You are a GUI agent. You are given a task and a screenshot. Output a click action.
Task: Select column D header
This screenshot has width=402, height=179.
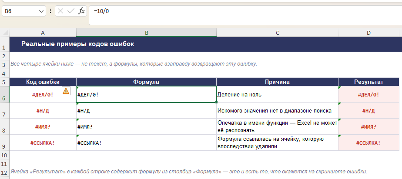coord(368,33)
